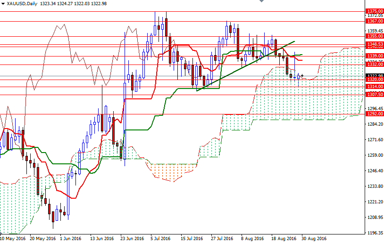Click the XAUUSD,Daily chart title
Viewport: 384px width, 242px height.
22,4
